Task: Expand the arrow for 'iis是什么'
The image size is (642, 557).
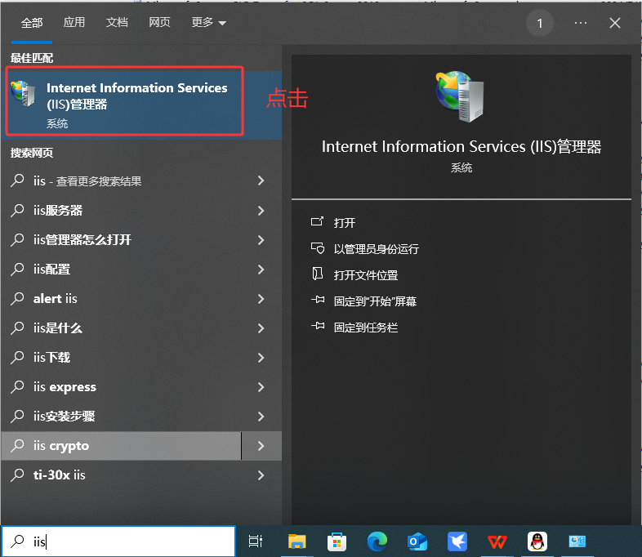Action: (x=261, y=328)
